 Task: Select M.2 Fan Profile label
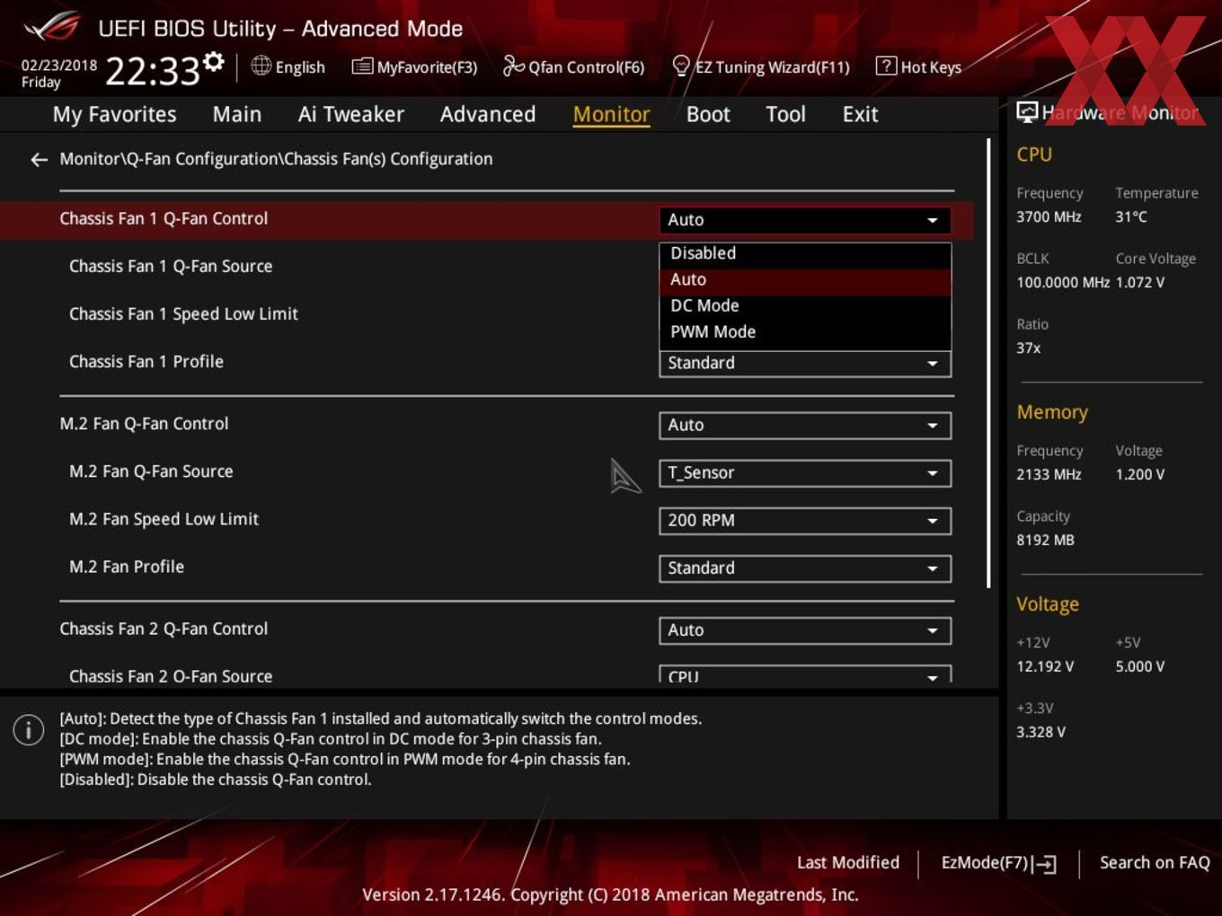(127, 567)
